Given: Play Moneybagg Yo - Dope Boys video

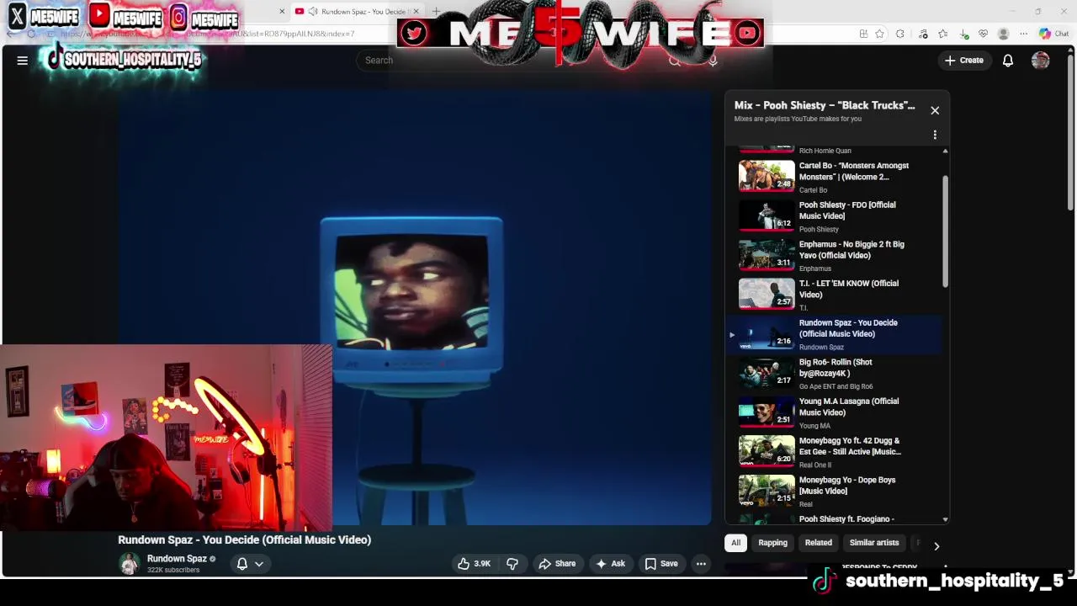Looking at the screenshot, I should pyautogui.click(x=833, y=492).
